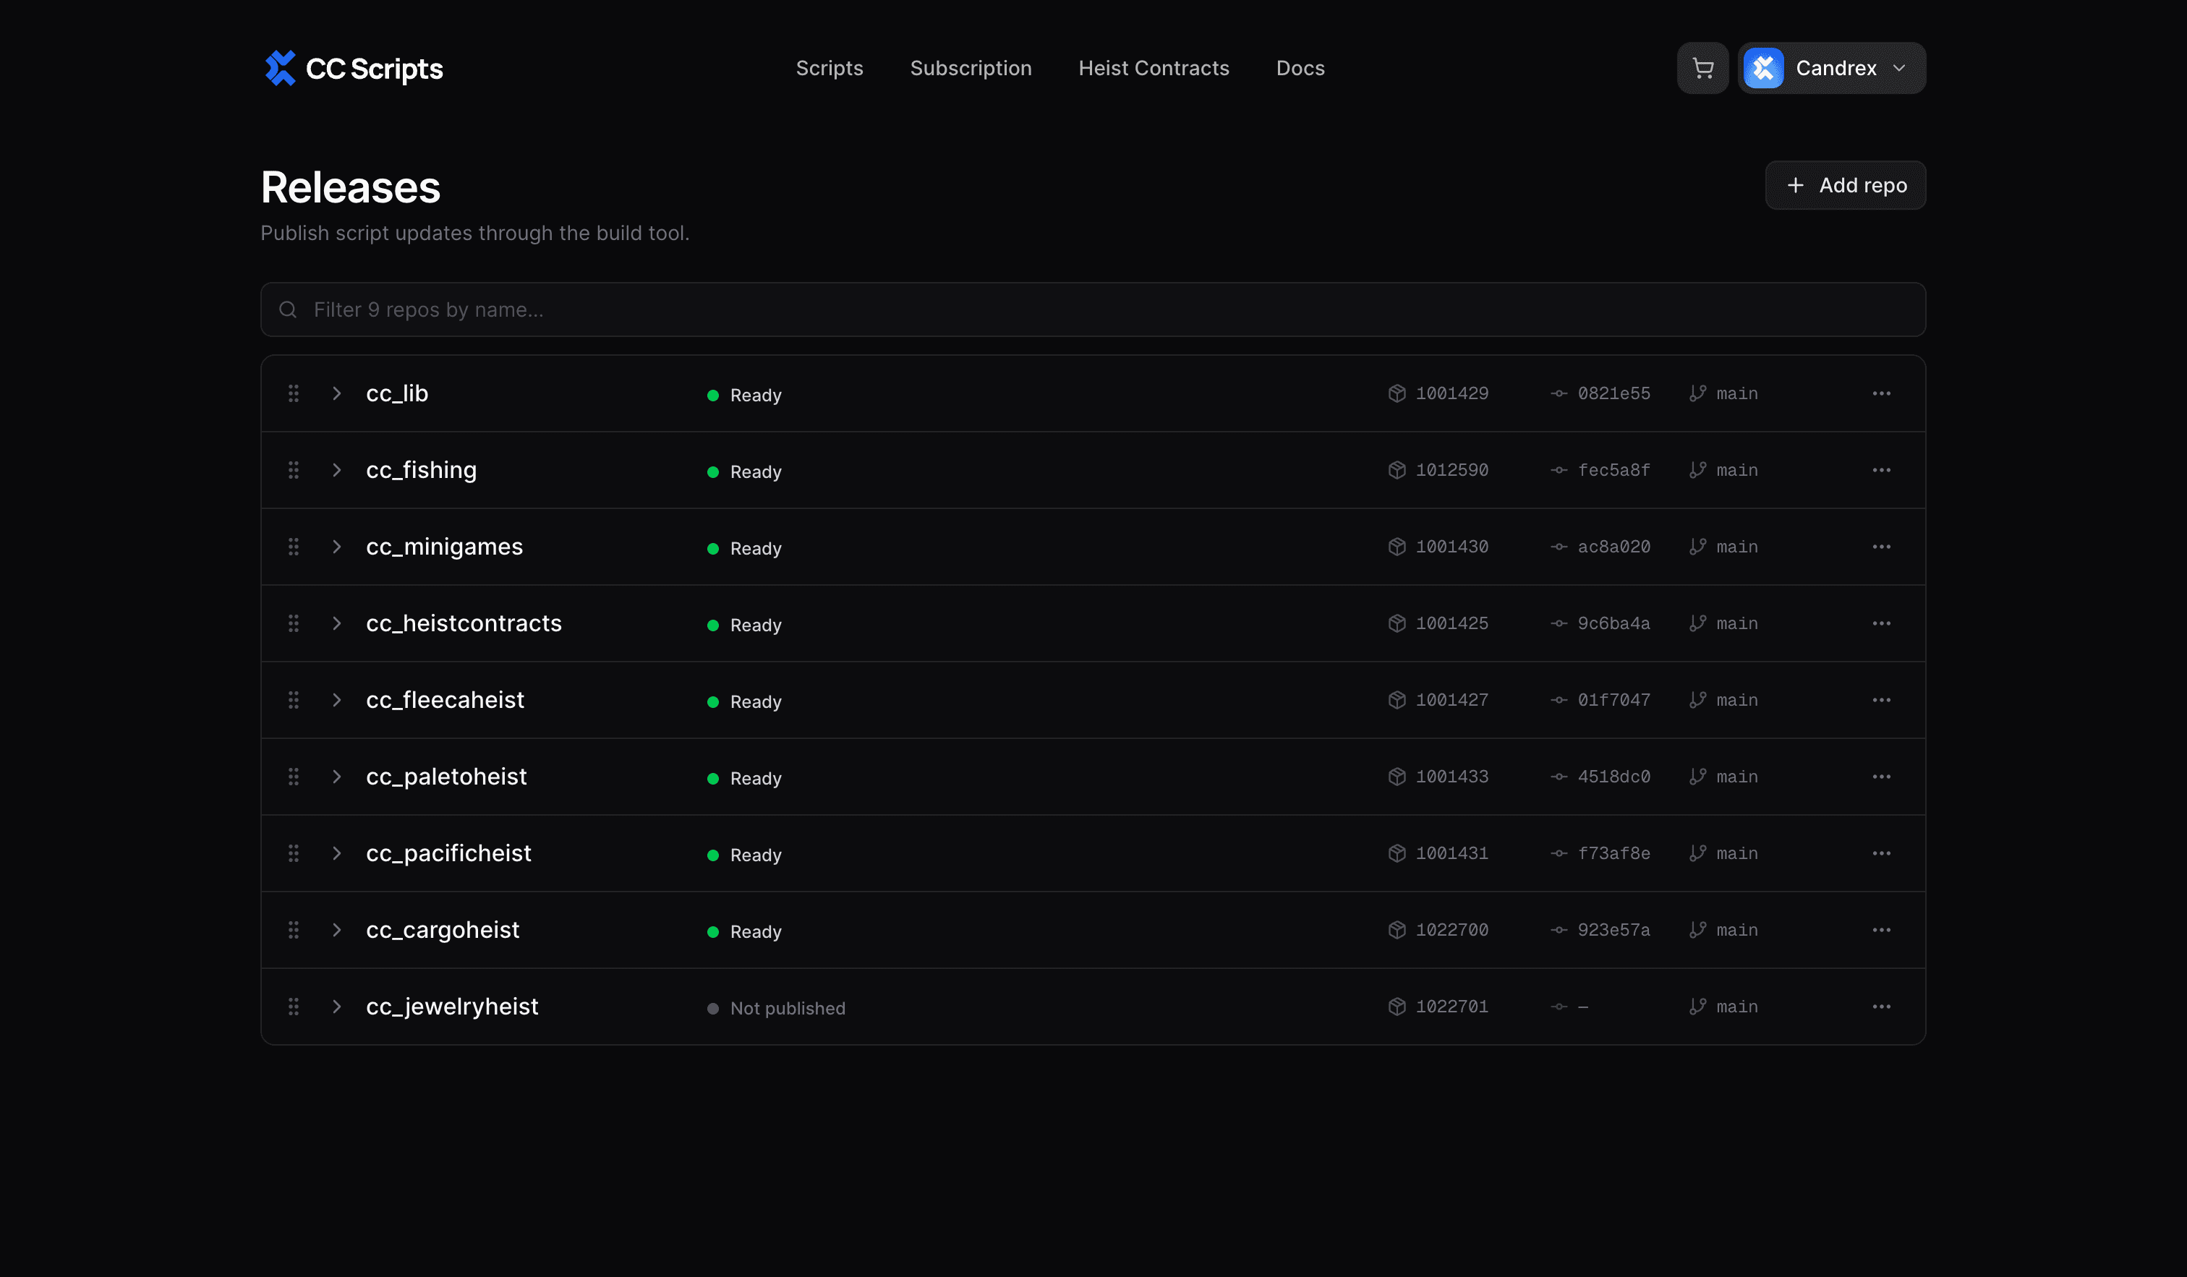Screen dimensions: 2187x1277
Task: Expand the cc_fleecaheist row
Action: tap(337, 699)
